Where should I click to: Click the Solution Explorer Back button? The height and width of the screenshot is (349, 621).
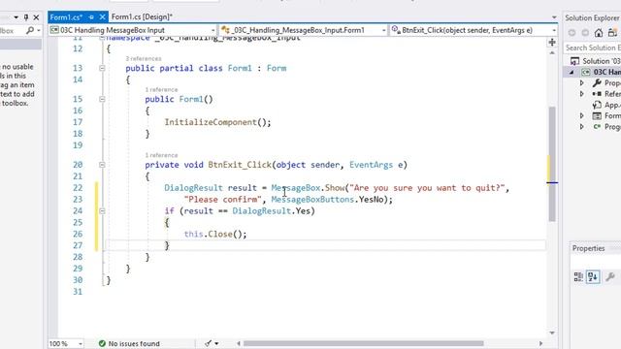tap(572, 33)
